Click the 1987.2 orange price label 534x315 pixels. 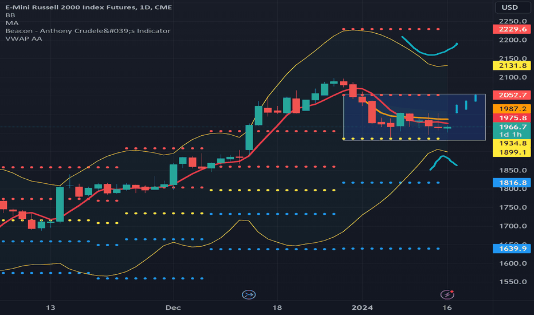pos(512,109)
